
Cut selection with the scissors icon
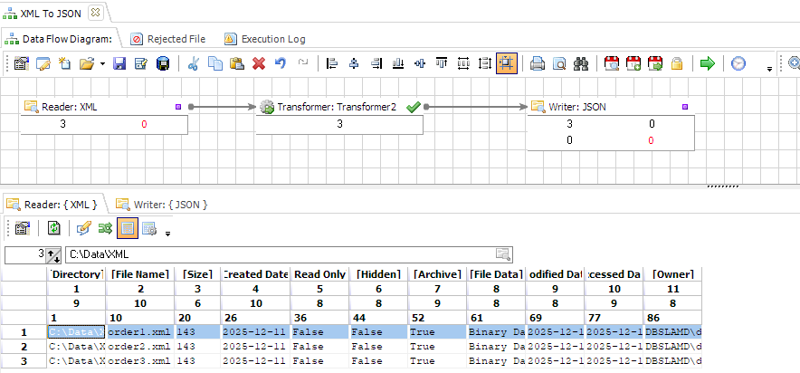[194, 63]
